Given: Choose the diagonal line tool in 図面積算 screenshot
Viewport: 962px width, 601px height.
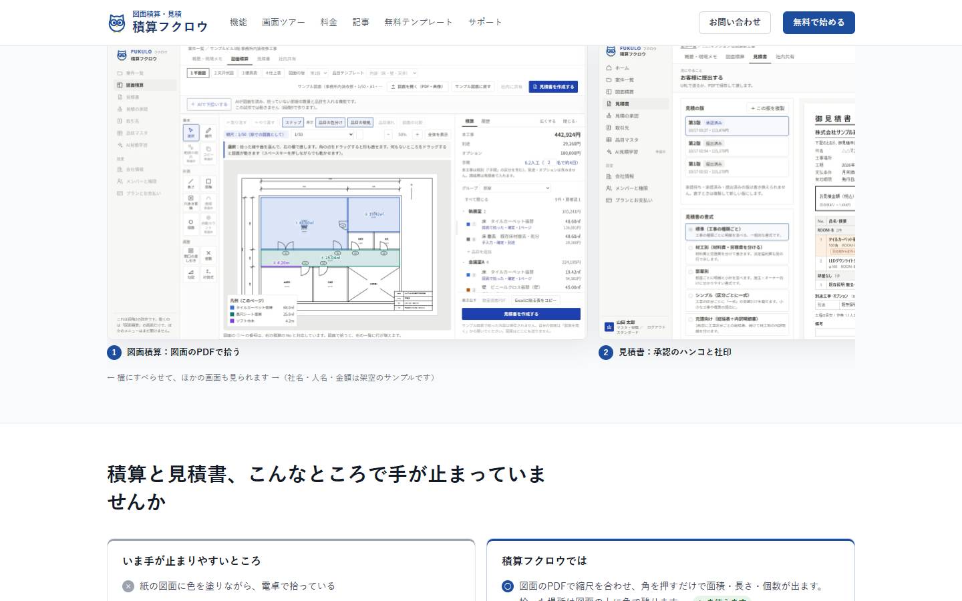Looking at the screenshot, I should point(191,182).
